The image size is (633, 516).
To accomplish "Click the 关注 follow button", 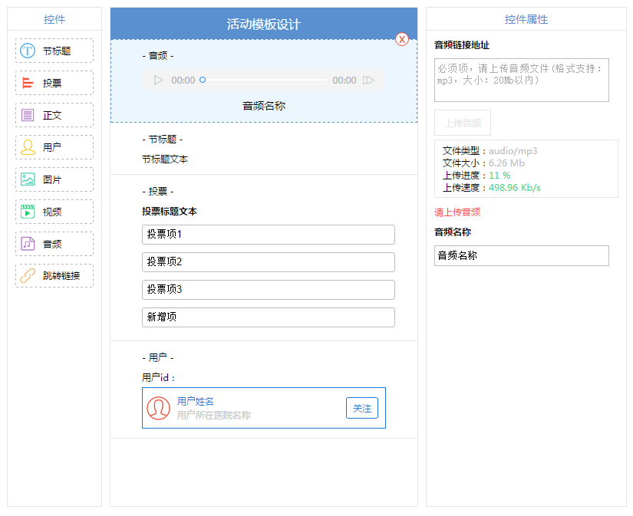I will [x=362, y=408].
